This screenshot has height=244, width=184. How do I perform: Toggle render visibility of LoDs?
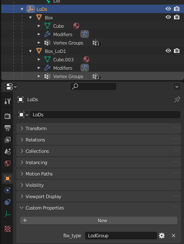coord(176,9)
